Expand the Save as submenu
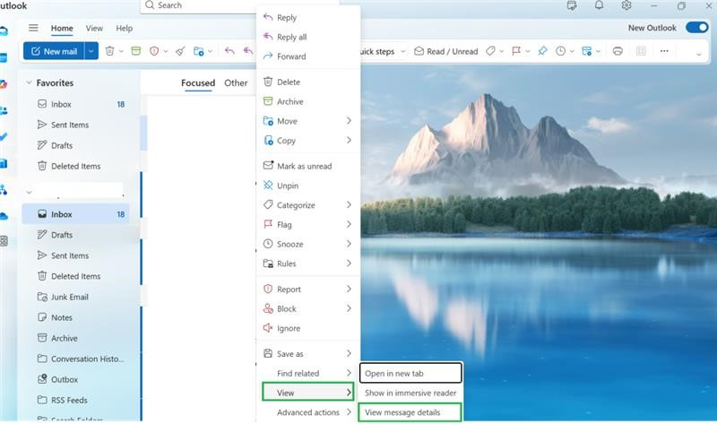717x424 pixels. pos(307,354)
